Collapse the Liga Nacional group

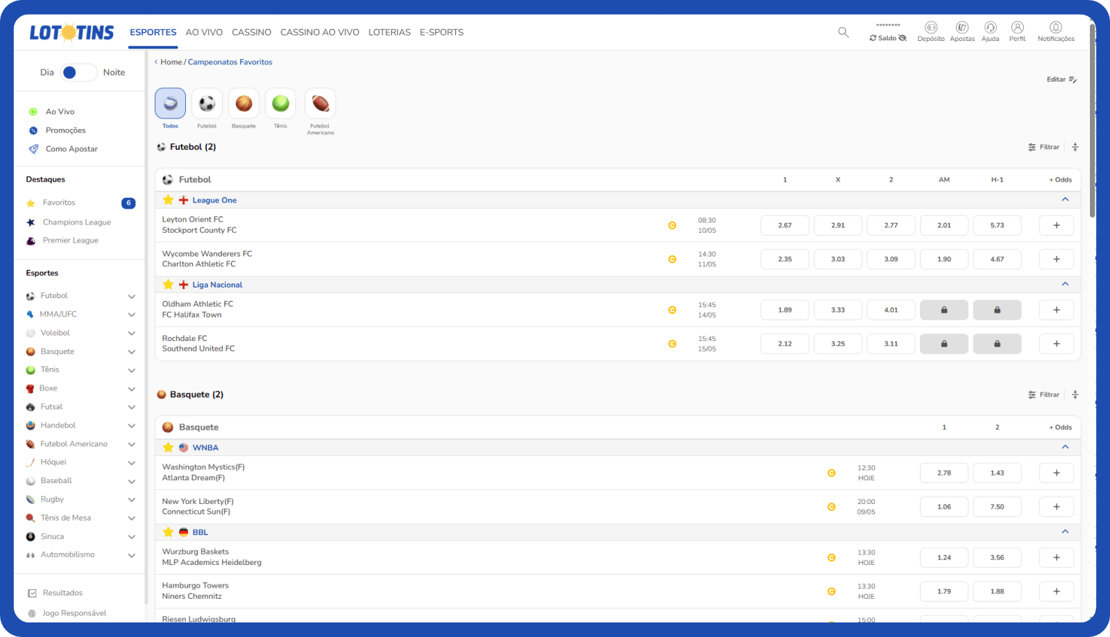1065,284
